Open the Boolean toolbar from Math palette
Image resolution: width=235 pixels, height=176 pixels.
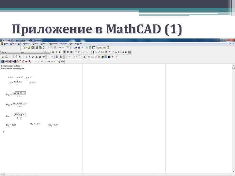pyautogui.click(x=20, y=61)
